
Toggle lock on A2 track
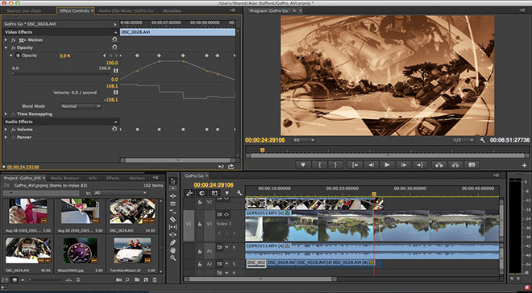coord(200,263)
